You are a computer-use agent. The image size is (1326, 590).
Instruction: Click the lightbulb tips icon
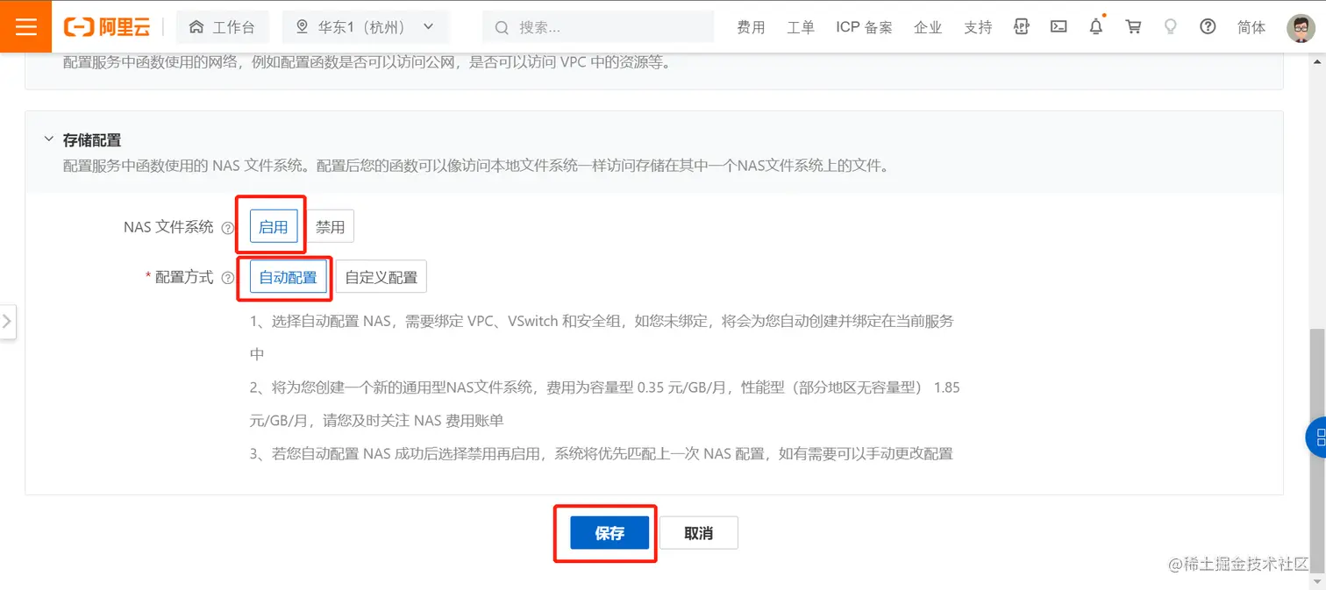pos(1170,27)
